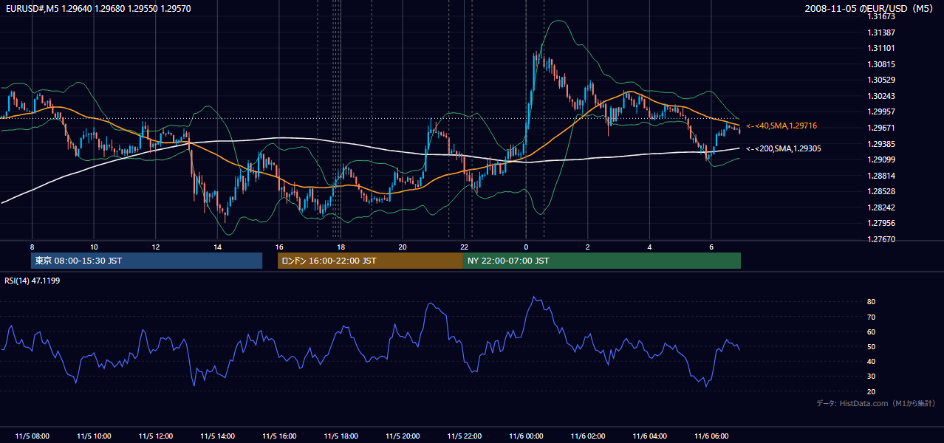The width and height of the screenshot is (944, 443).
Task: Select the NY 22:00-07:00 JST session bar
Action: click(x=602, y=261)
